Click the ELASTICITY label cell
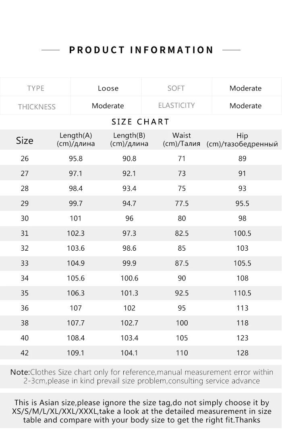Viewport: 282px width, 435px height. coord(176,105)
